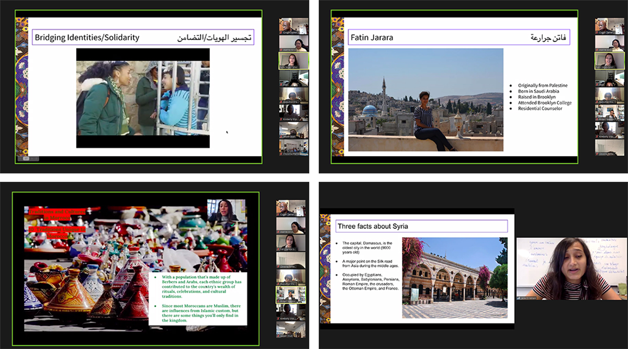Select the bottom participant tile beside the Morocco slide
The image size is (628, 349).
pyautogui.click(x=290, y=330)
